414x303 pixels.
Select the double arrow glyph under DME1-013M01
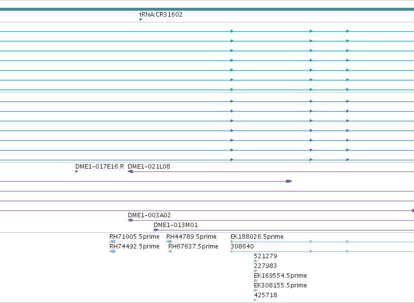click(x=156, y=230)
